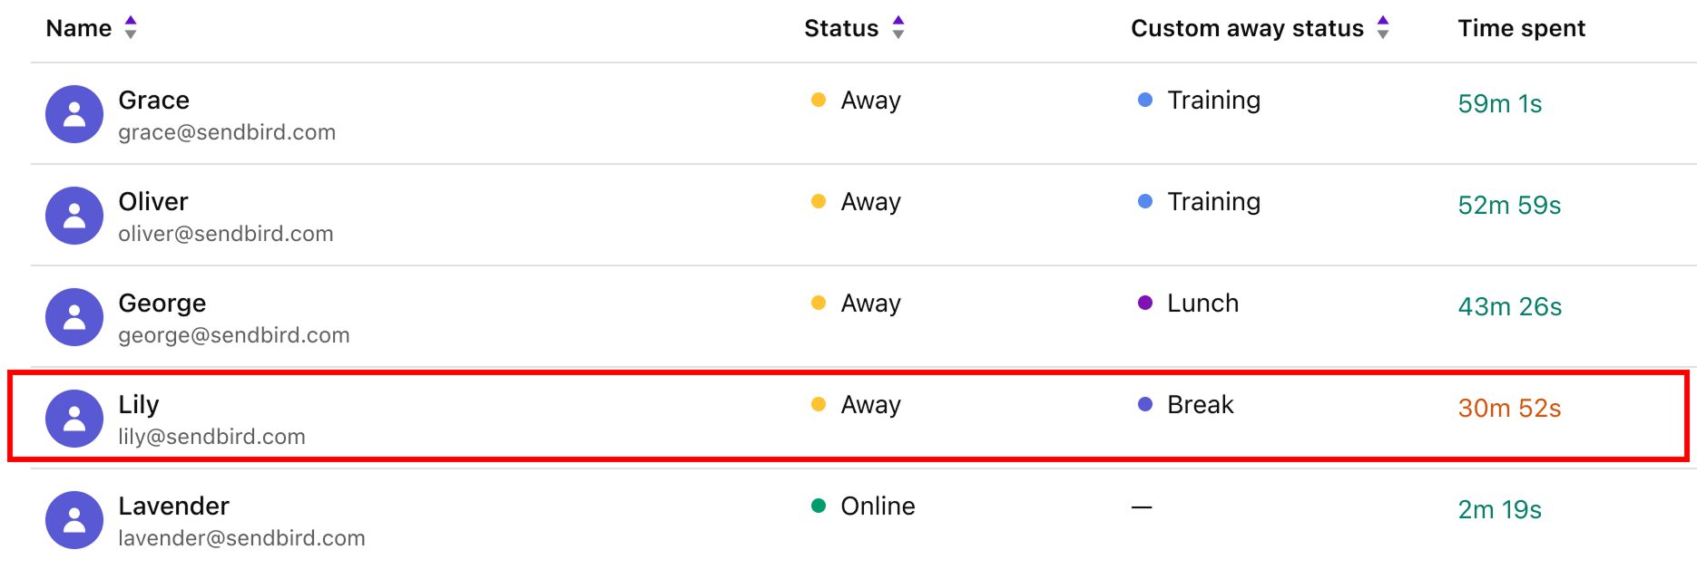This screenshot has width=1697, height=569.
Task: Select the Time spent column header
Action: [x=1521, y=28]
